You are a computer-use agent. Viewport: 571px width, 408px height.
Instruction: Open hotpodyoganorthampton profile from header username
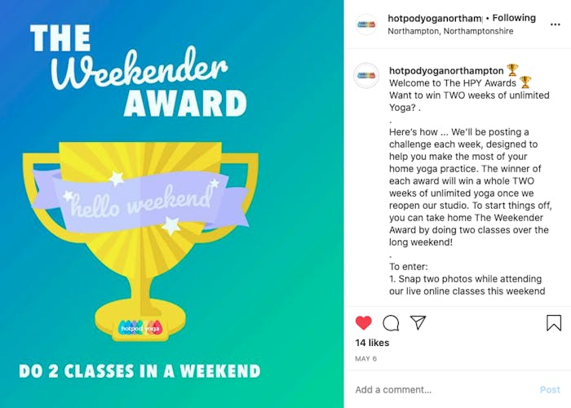tap(435, 18)
